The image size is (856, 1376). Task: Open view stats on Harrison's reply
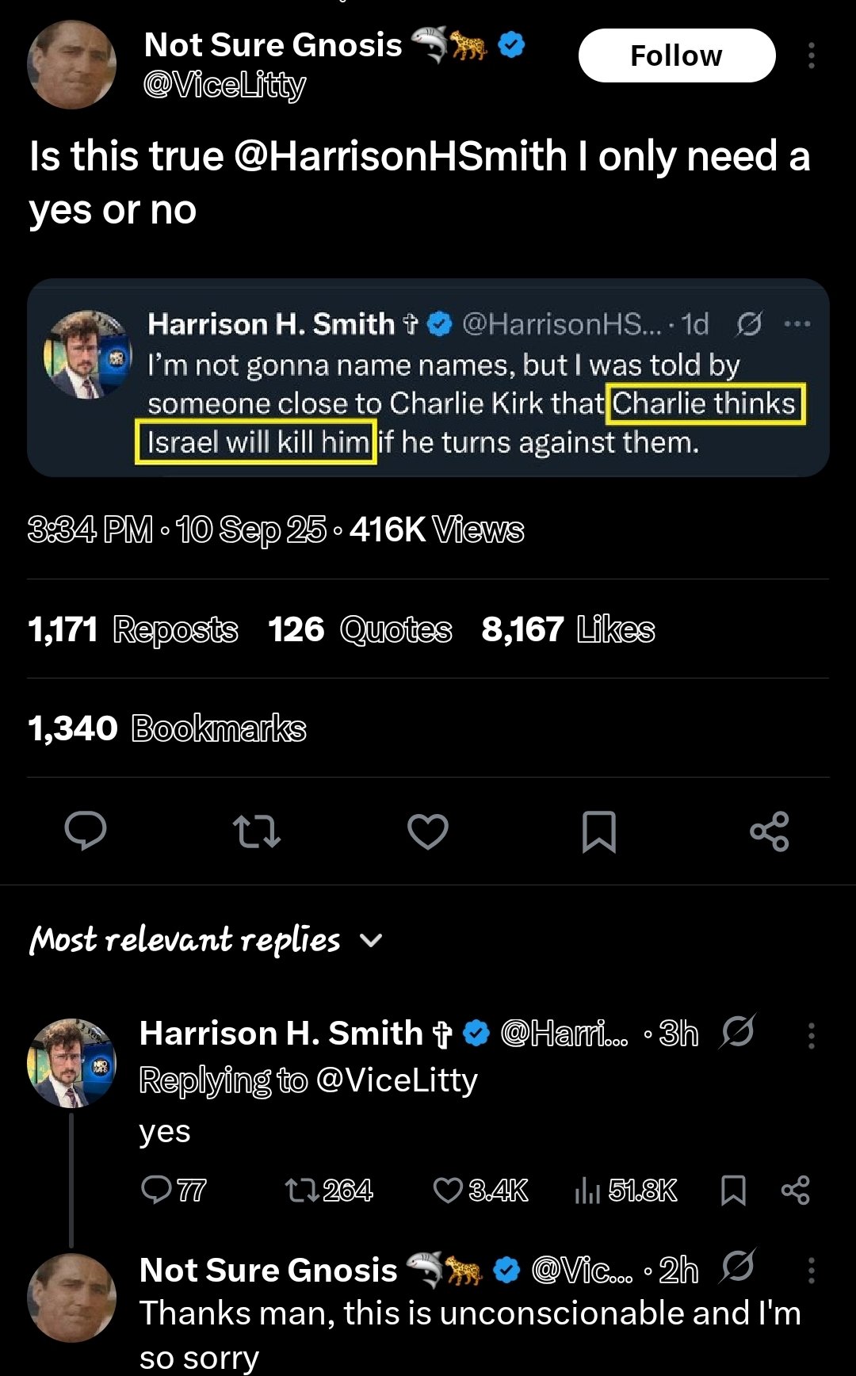tap(587, 1190)
